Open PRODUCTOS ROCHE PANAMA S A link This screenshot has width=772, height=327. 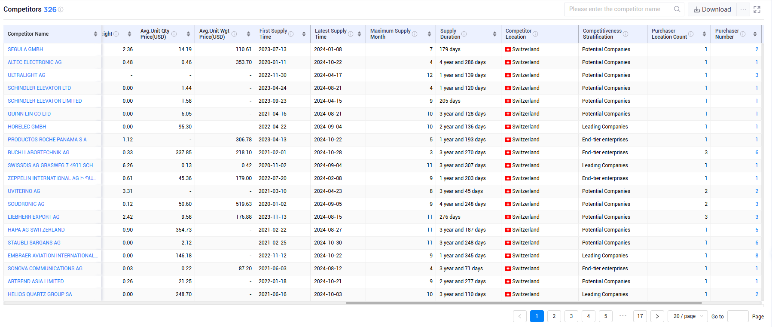pyautogui.click(x=47, y=140)
